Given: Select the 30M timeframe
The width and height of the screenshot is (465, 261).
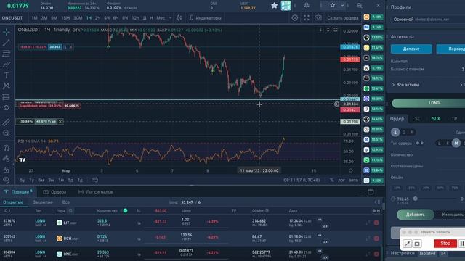Looking at the screenshot, I should 78,18.
